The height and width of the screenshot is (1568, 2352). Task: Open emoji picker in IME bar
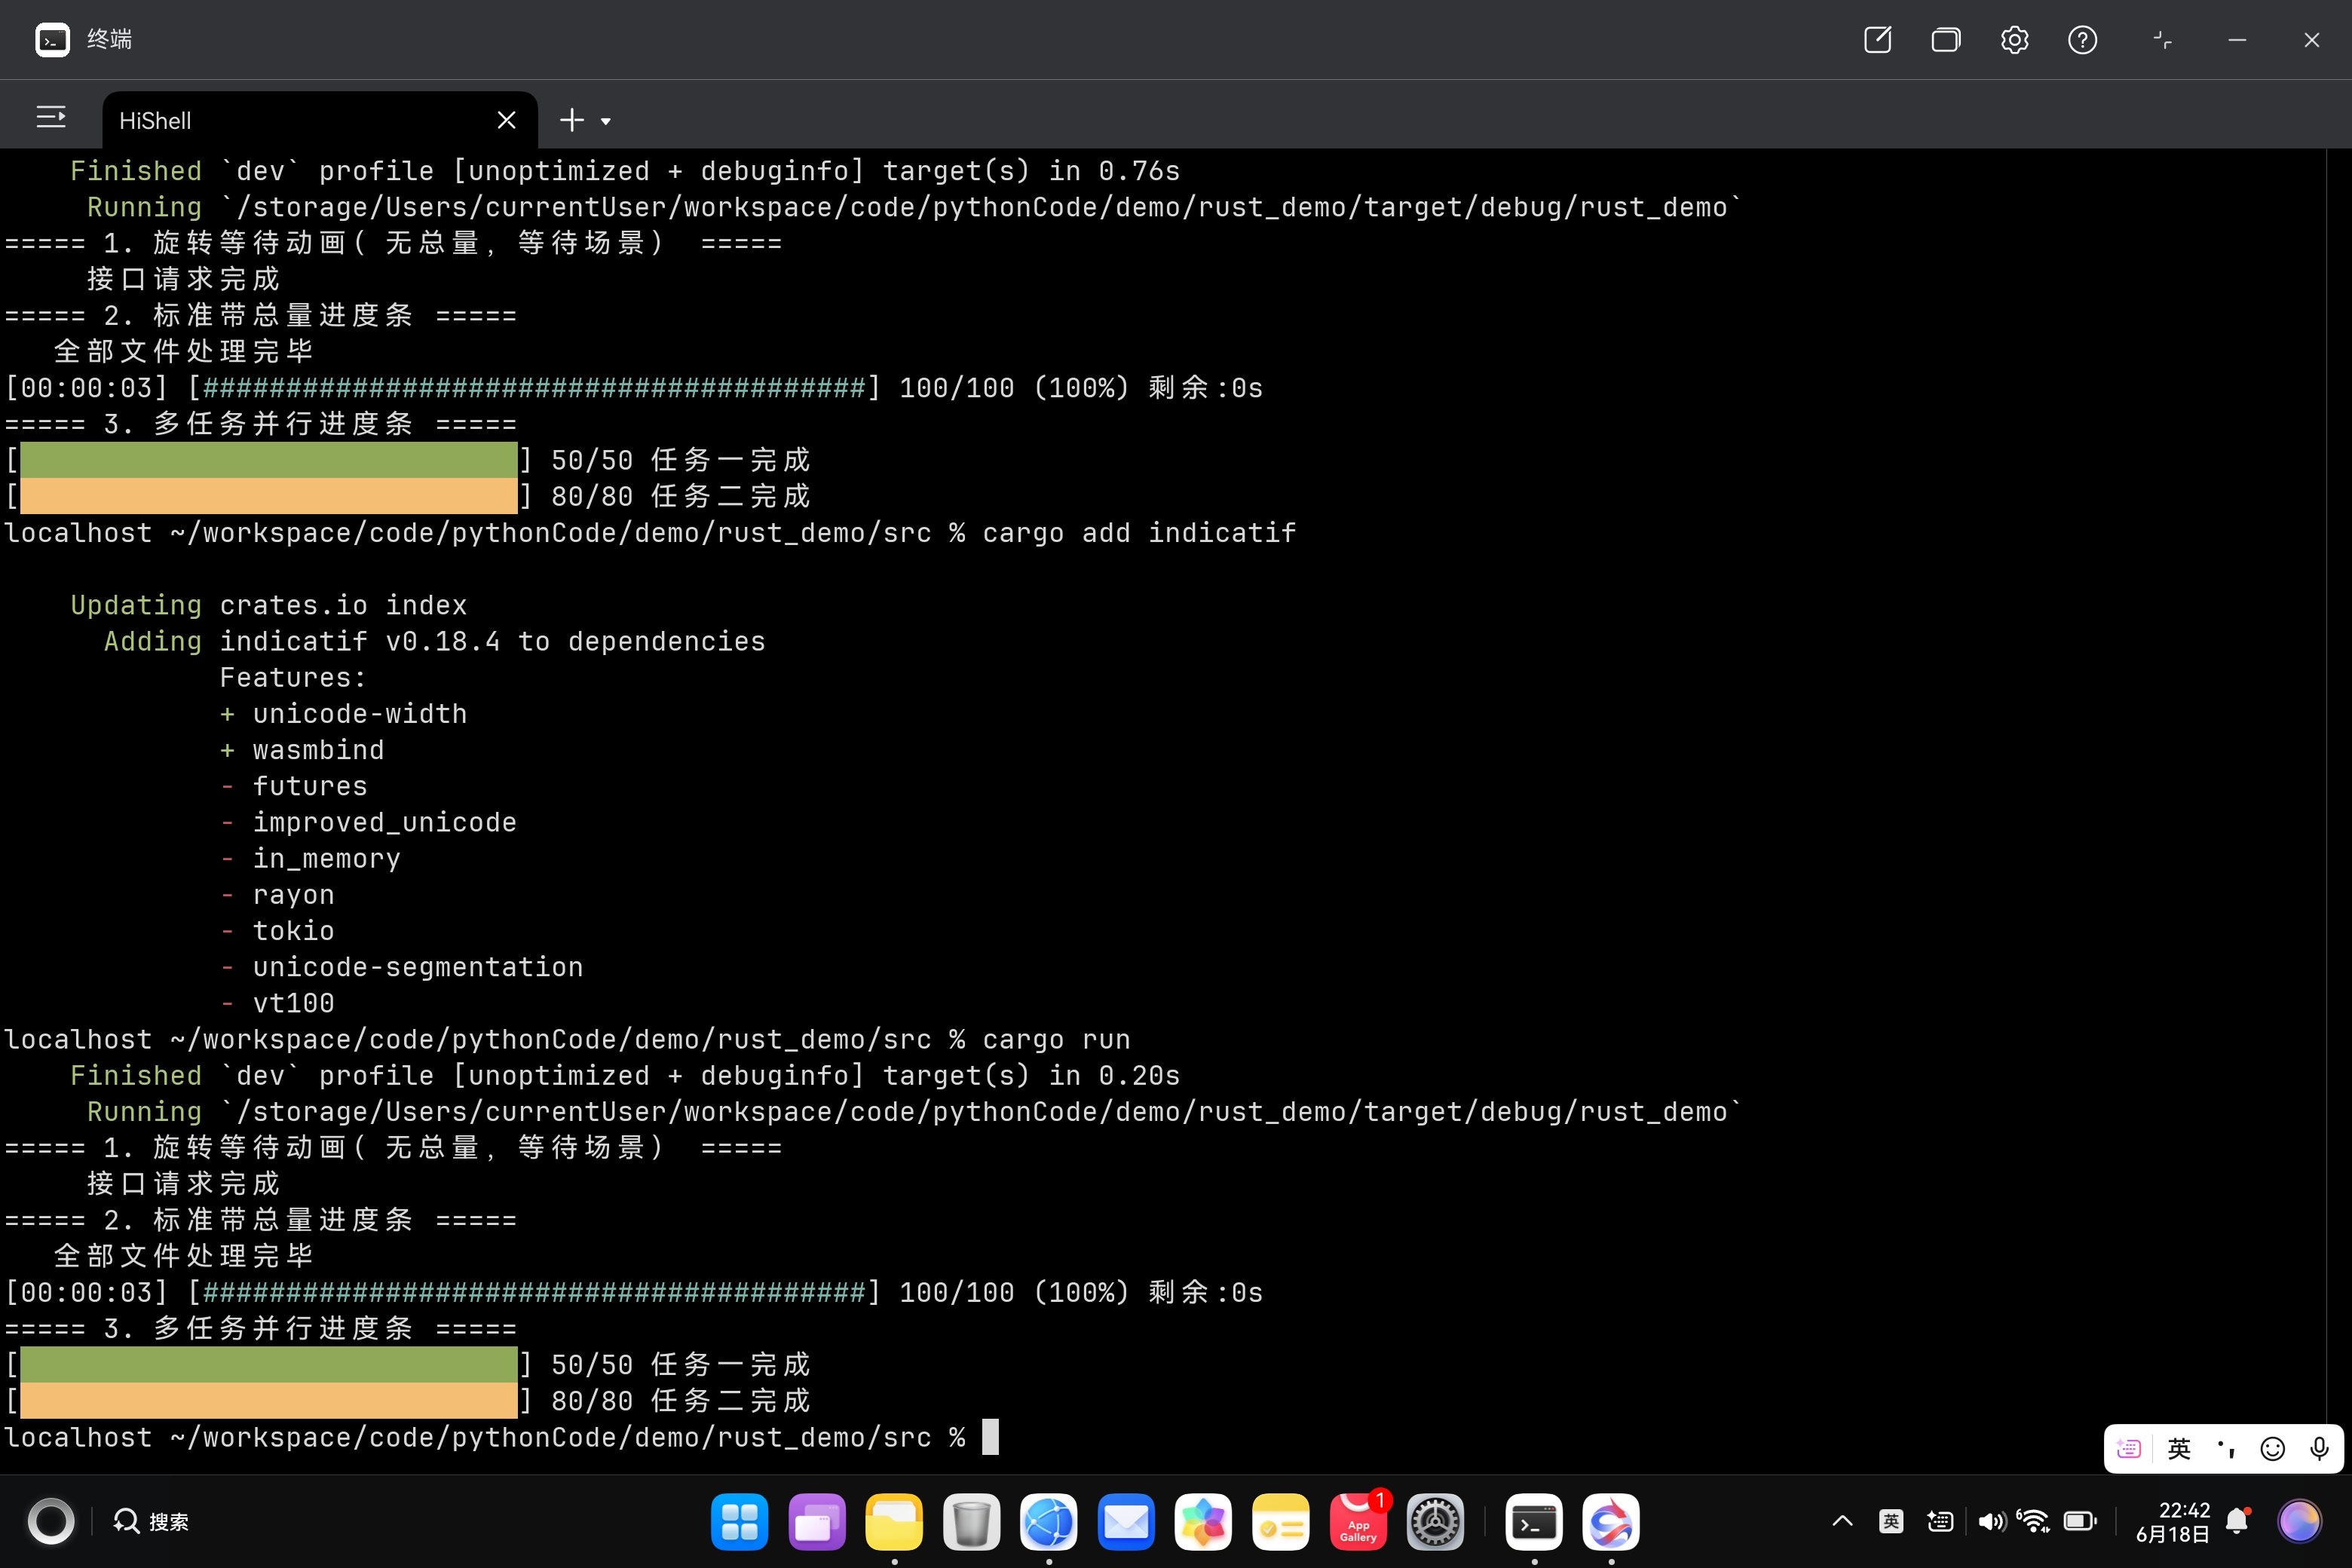pos(2273,1449)
